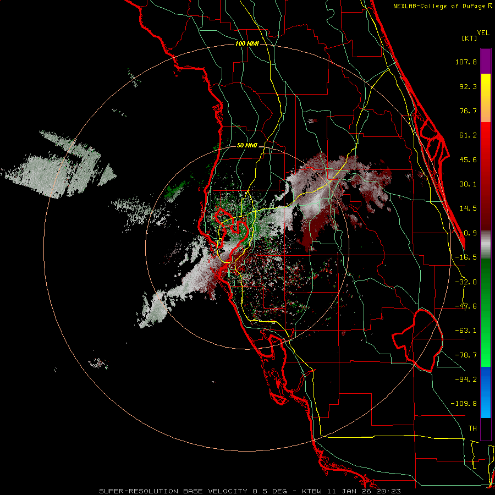Select the -0.9 velocity scale value

(468, 233)
